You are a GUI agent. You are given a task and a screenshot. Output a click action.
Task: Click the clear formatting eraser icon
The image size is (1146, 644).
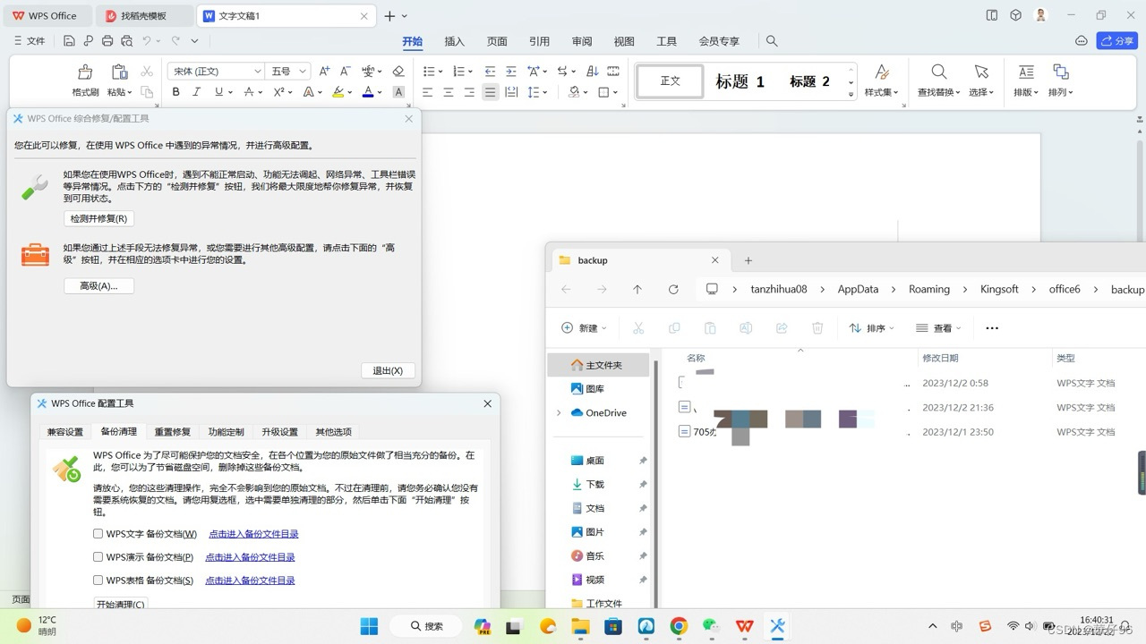[x=398, y=72]
